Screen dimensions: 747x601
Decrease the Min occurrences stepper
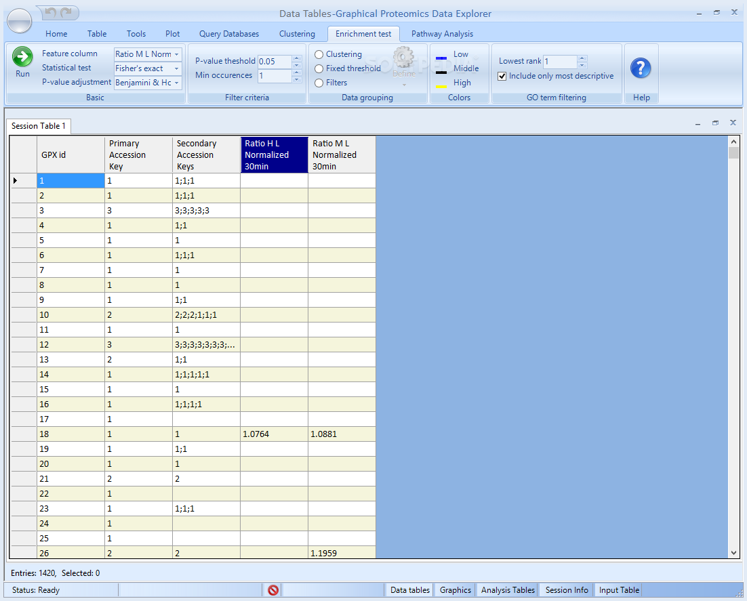point(297,79)
